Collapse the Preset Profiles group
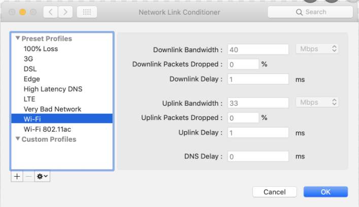359x207 pixels. [x=18, y=38]
